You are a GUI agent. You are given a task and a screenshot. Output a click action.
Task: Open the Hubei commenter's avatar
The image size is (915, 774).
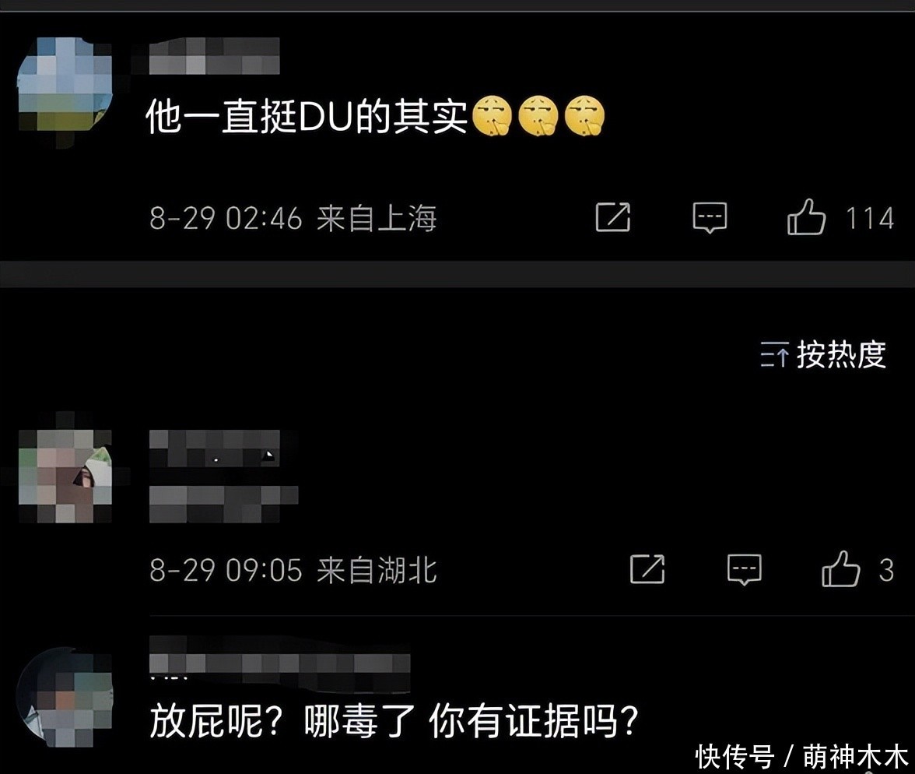coord(65,476)
